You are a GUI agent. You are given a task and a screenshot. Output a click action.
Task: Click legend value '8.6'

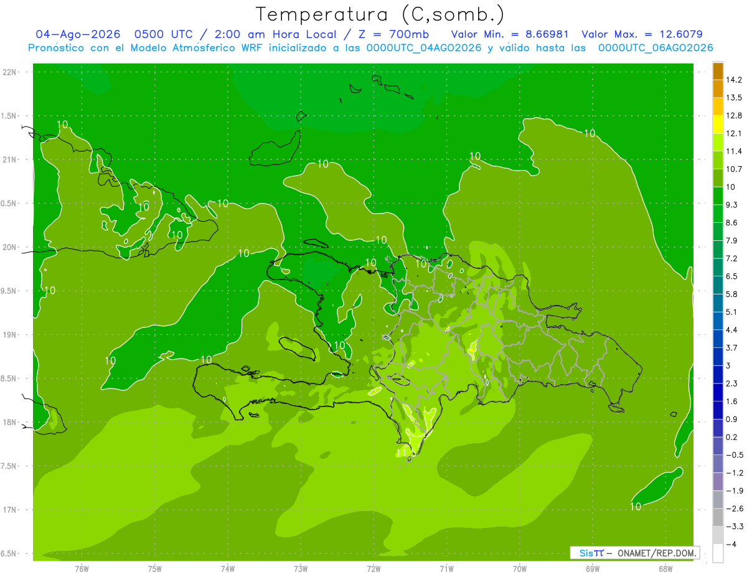(733, 223)
